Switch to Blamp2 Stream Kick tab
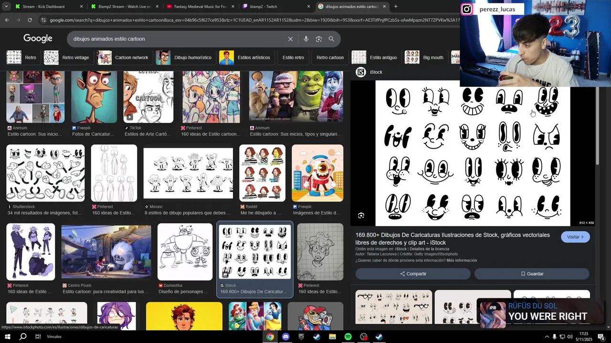Screen dimensions: 611x343 click(x=124, y=7)
